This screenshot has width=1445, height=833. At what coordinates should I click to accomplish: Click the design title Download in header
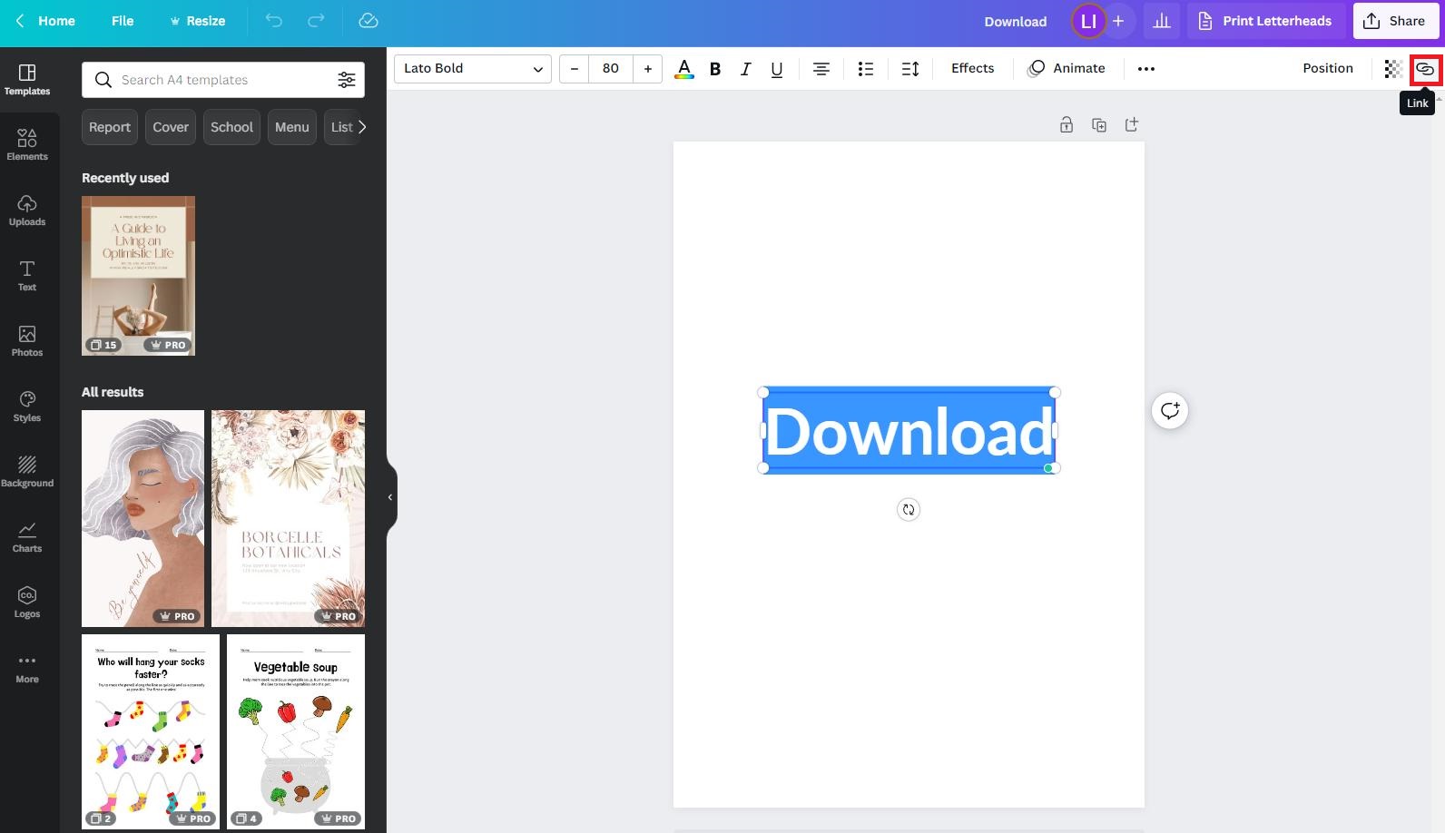pos(1016,22)
